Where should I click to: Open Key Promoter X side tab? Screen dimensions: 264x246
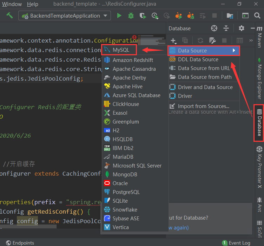(x=259, y=167)
